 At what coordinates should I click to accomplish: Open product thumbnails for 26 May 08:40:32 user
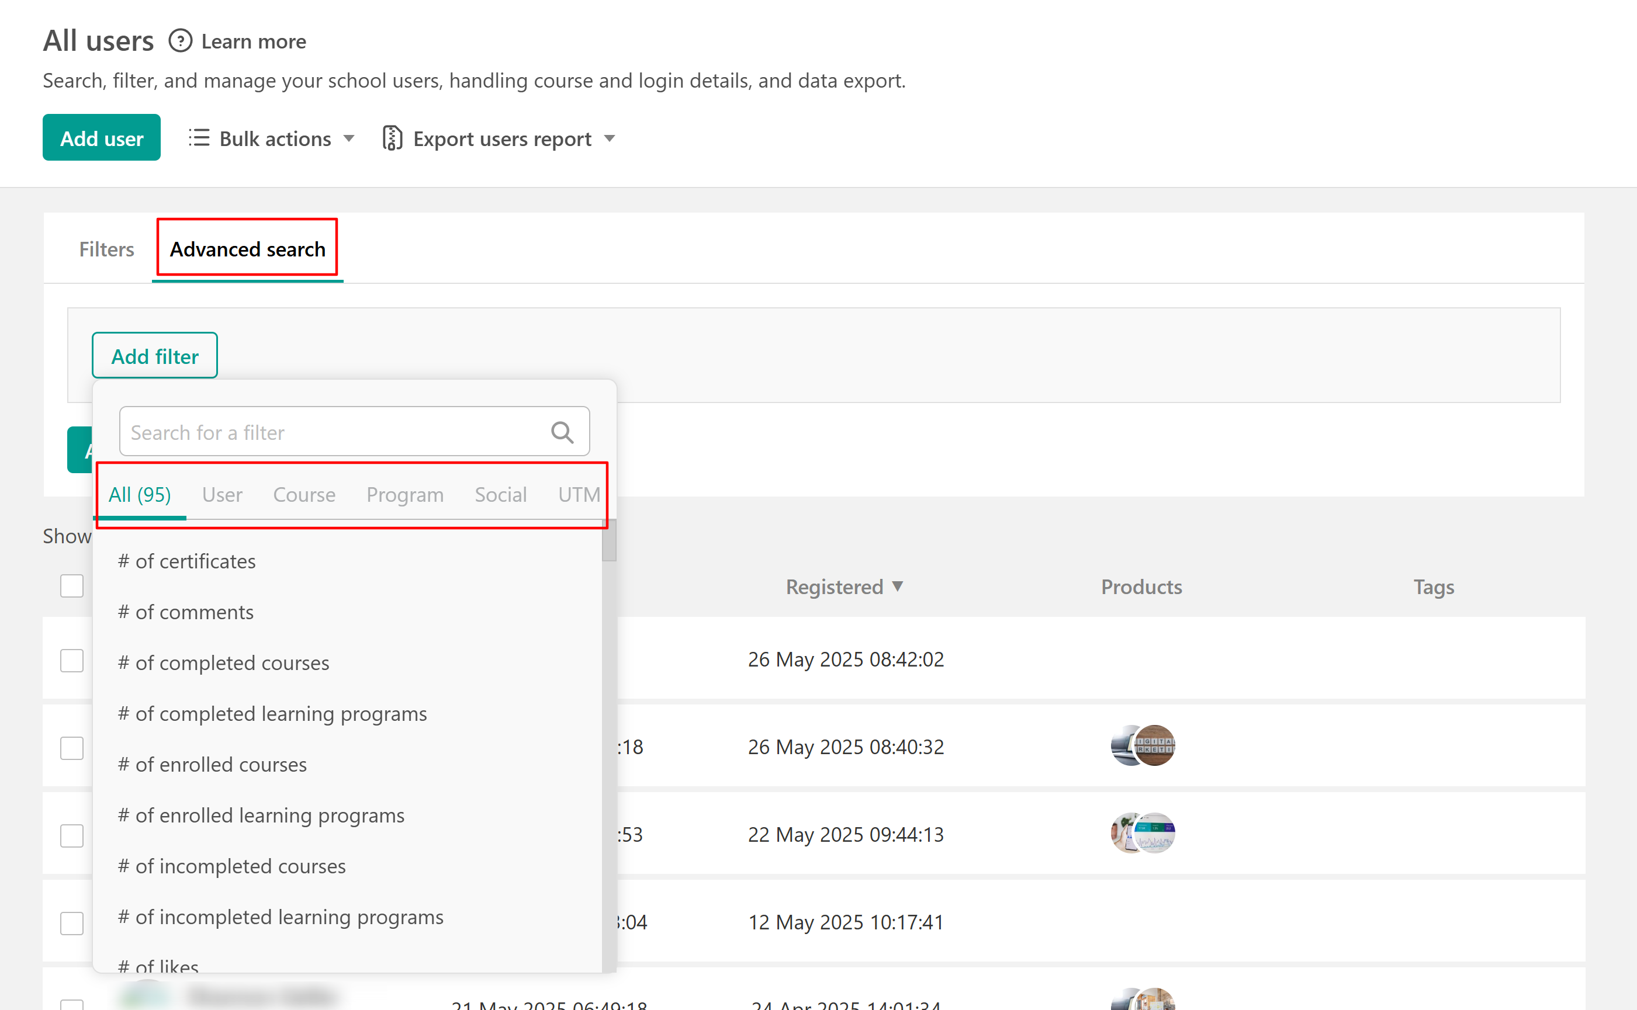pyautogui.click(x=1142, y=745)
